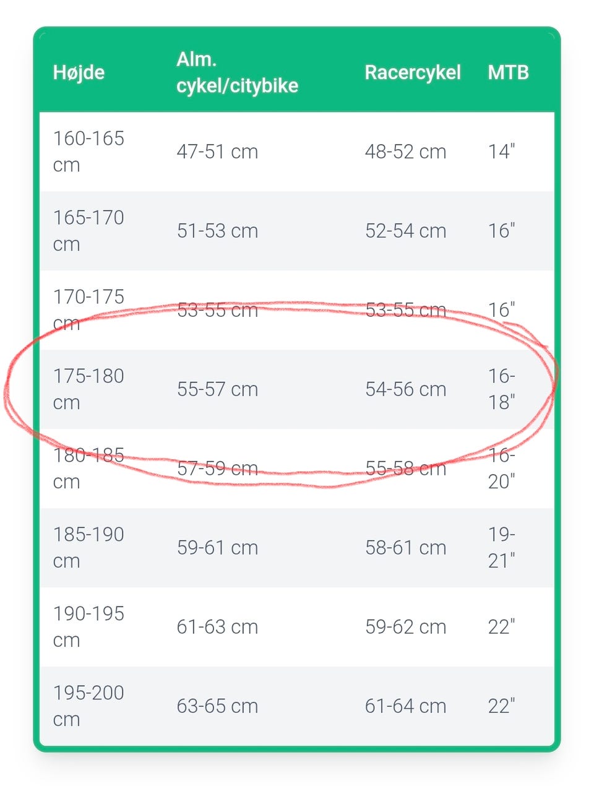Click the 48-52 cm racercykel size
The width and height of the screenshot is (594, 786).
coord(405,152)
